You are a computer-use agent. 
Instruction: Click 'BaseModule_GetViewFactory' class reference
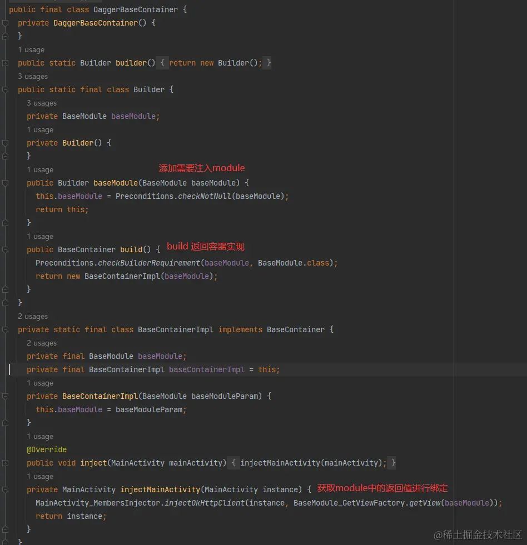point(349,503)
